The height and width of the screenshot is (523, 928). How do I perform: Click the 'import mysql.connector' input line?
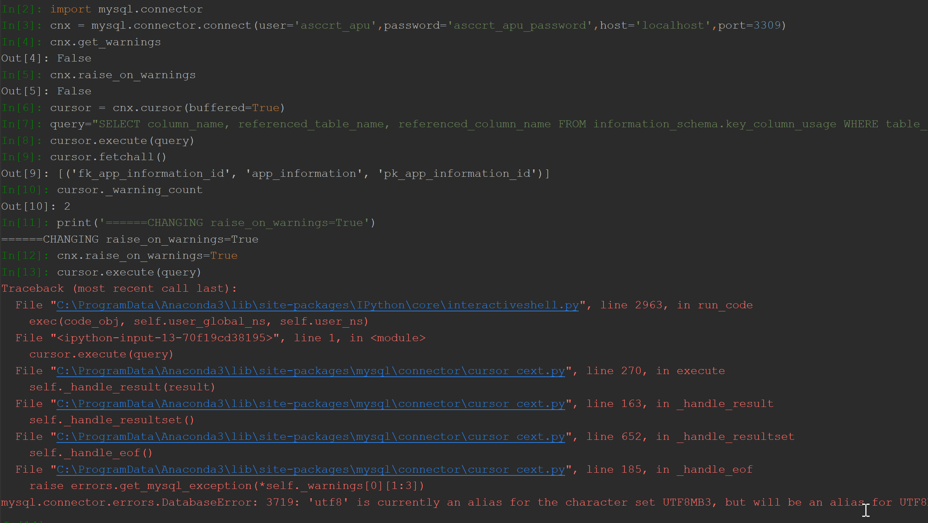tap(126, 9)
